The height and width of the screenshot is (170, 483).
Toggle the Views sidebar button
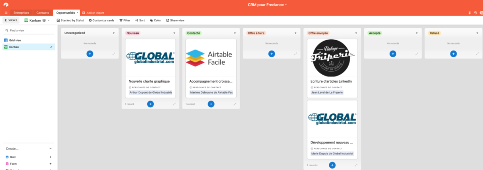11,20
